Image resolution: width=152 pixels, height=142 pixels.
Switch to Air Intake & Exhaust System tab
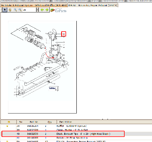coord(34,5)
